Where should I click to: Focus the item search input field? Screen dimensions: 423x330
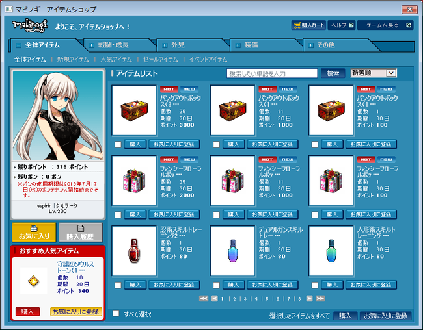click(x=272, y=73)
